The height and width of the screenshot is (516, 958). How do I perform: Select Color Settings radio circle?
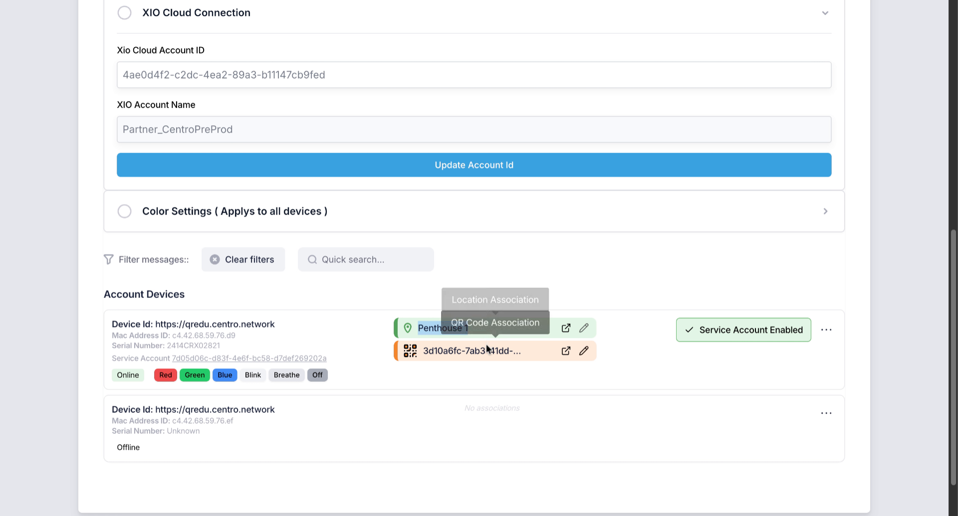(x=124, y=211)
